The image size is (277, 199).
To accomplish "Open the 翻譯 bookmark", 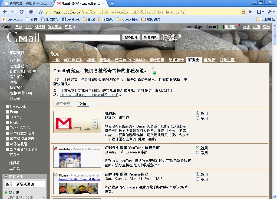I will point(32,19).
